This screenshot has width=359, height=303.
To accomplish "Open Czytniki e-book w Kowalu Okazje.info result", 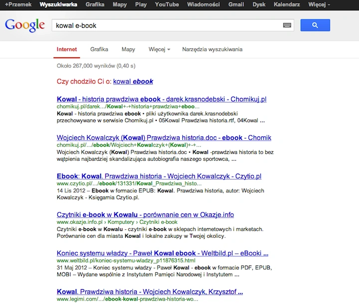I will (x=146, y=215).
